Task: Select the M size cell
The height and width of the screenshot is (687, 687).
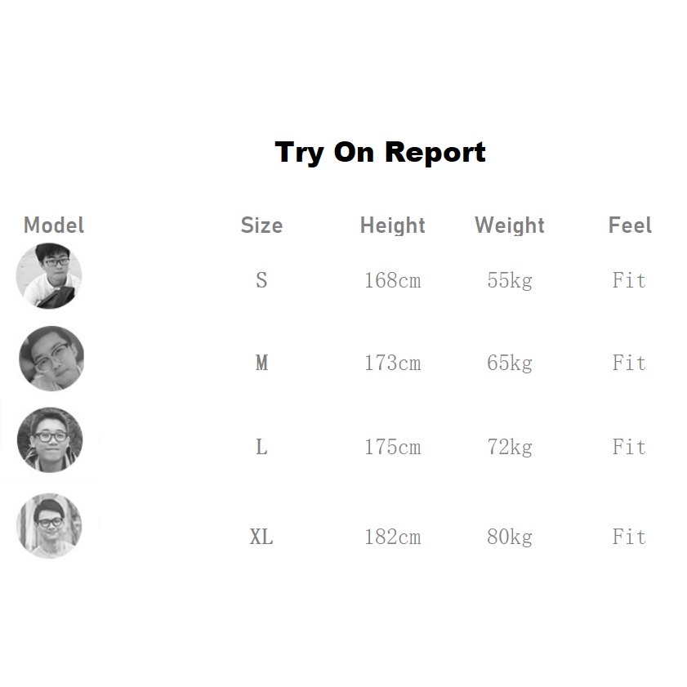Action: click(x=261, y=363)
